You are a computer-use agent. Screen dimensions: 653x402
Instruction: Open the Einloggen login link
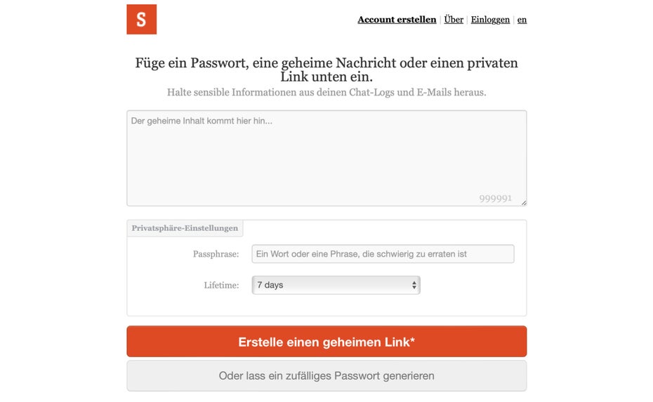pyautogui.click(x=490, y=20)
